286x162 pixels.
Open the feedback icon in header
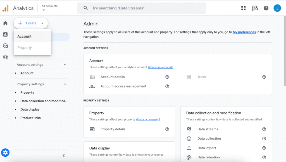pos(255,8)
